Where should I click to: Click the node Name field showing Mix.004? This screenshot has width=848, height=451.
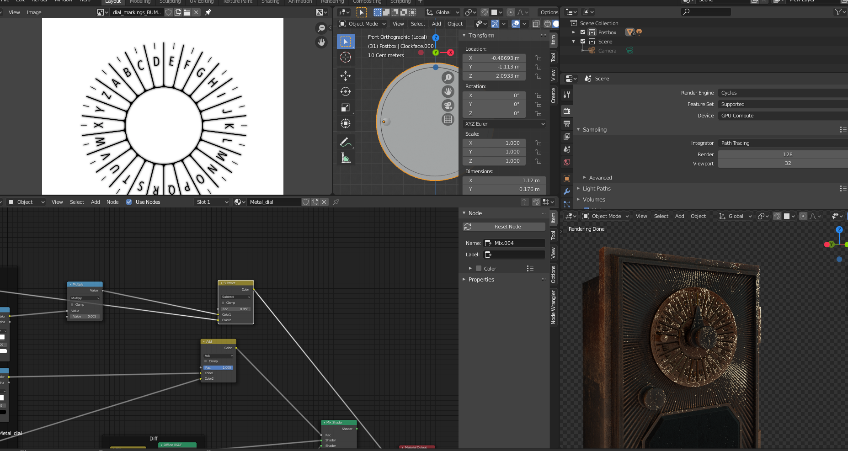(x=515, y=243)
